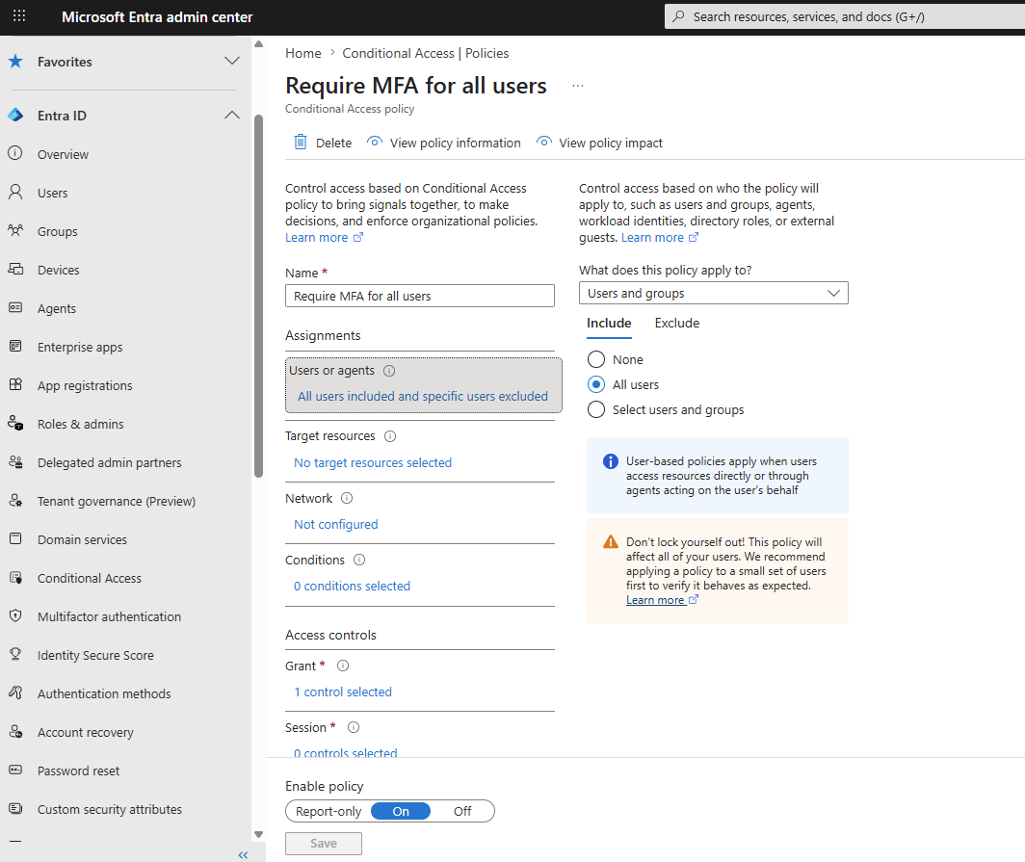Open the Users and groups dropdown
Image resolution: width=1025 pixels, height=862 pixels.
tap(714, 293)
